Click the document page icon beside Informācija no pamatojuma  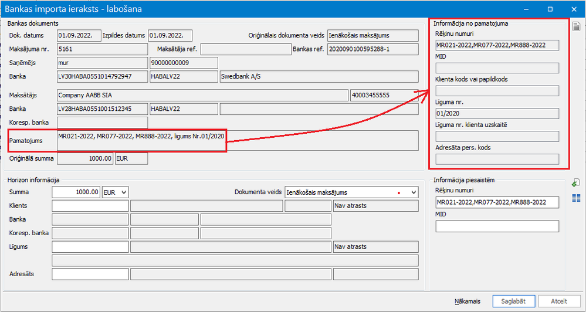click(576, 26)
